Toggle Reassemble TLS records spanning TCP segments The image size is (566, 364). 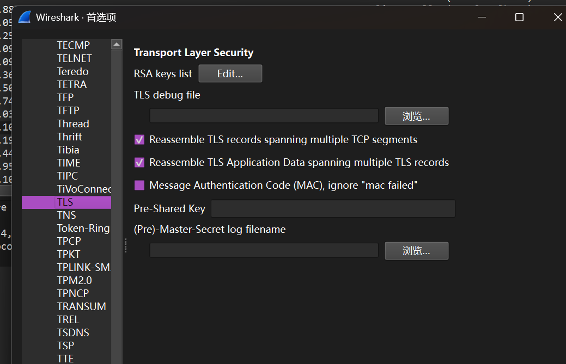(x=139, y=140)
